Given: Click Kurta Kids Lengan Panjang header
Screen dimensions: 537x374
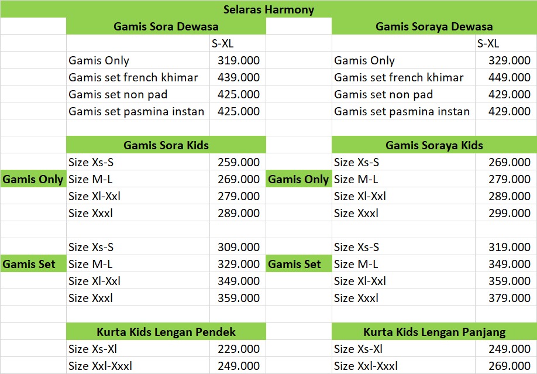Looking at the screenshot, I should (x=434, y=331).
